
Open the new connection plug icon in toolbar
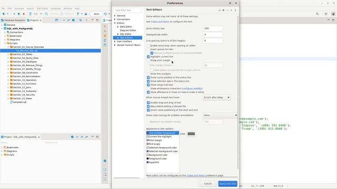tap(4, 14)
